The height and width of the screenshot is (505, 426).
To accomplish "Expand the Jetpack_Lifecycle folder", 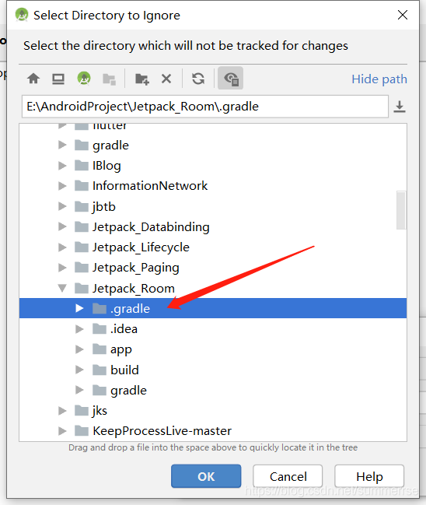I will click(62, 247).
